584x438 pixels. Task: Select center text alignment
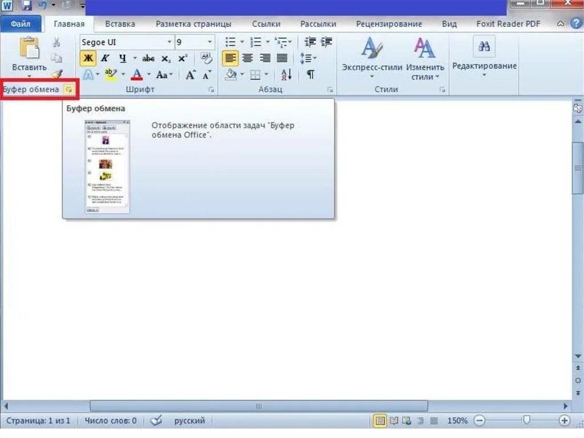[248, 58]
